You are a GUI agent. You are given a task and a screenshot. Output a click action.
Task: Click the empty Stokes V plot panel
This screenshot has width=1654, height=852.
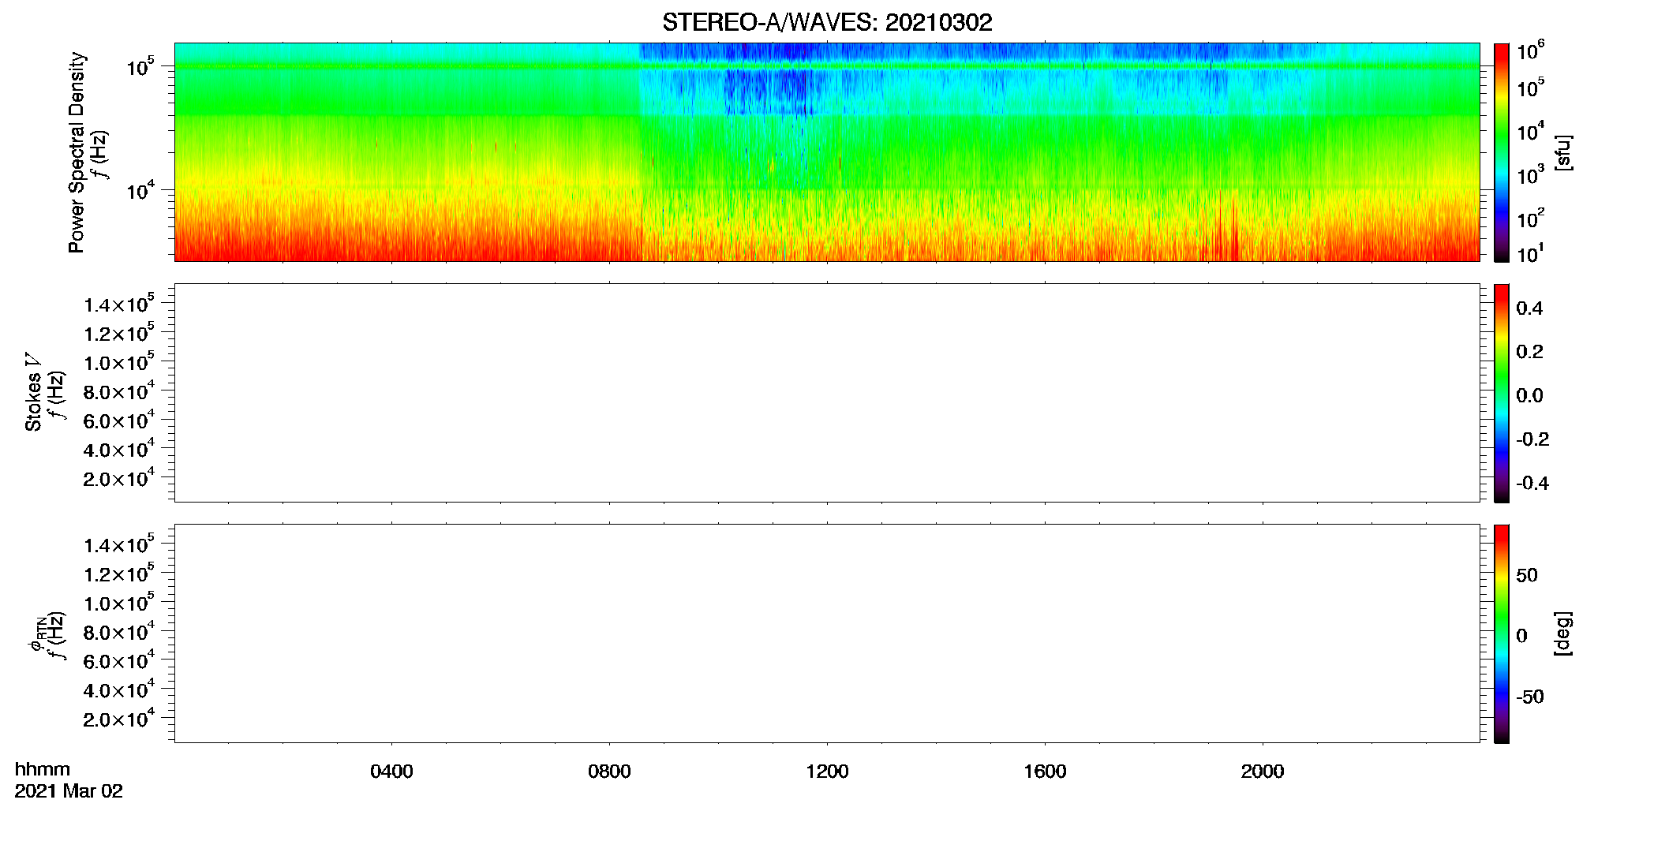[x=827, y=393]
